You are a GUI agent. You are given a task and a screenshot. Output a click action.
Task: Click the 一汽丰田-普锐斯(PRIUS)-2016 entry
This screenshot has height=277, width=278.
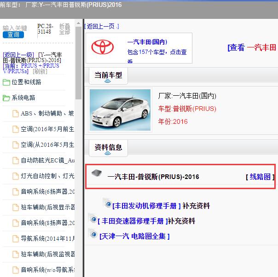tap(153, 177)
